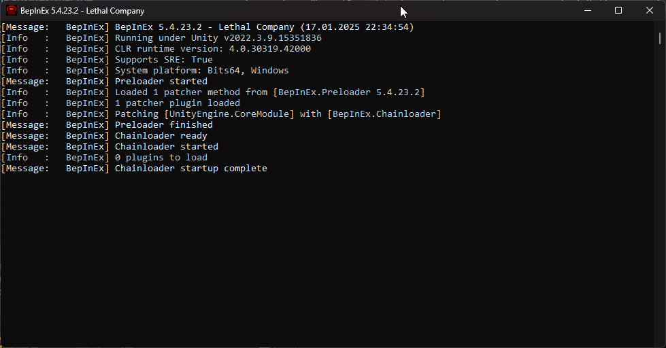Viewport: 666px width, 348px height.
Task: Click the window title text 'BepInEx 5.4.23.2 - Lethal Company'
Action: click(82, 11)
